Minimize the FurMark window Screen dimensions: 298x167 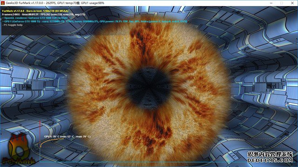click(271, 3)
